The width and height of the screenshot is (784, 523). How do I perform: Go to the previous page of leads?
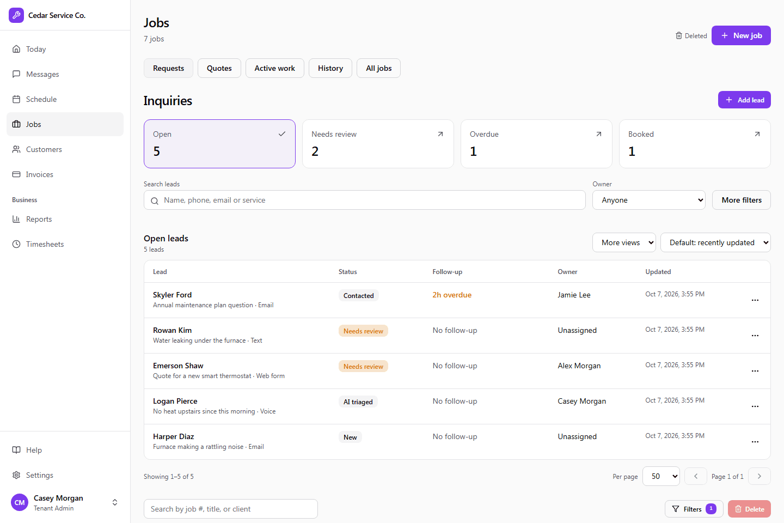696,476
